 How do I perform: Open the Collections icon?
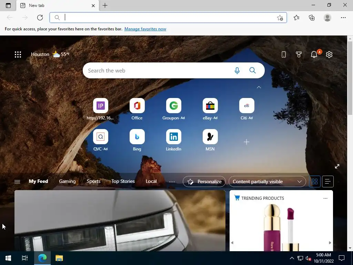312,18
